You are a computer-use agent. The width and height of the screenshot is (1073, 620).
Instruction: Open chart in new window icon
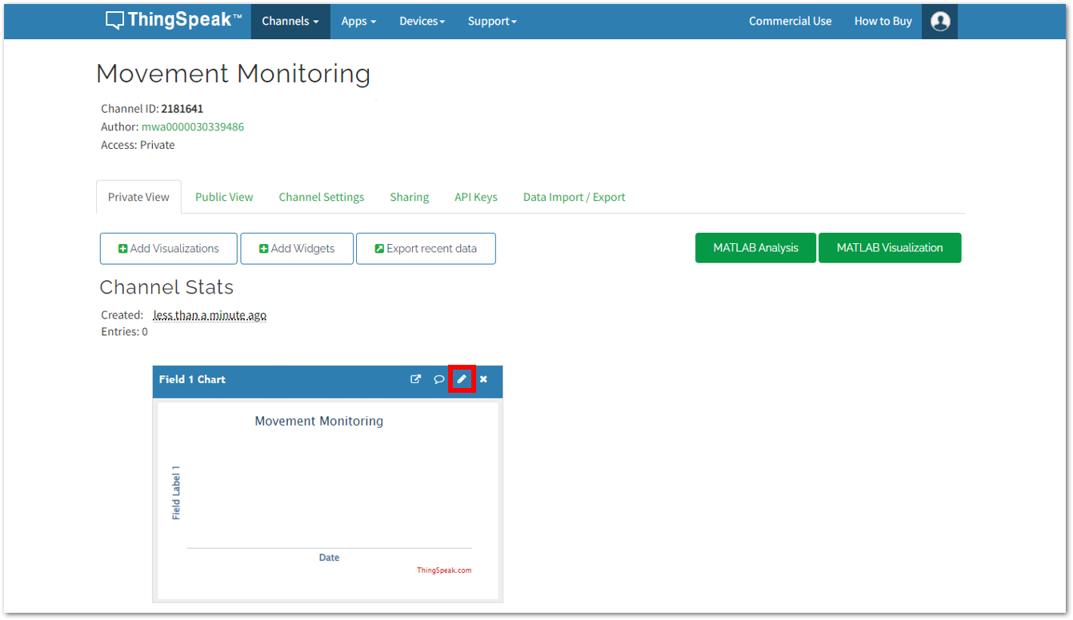tap(416, 379)
